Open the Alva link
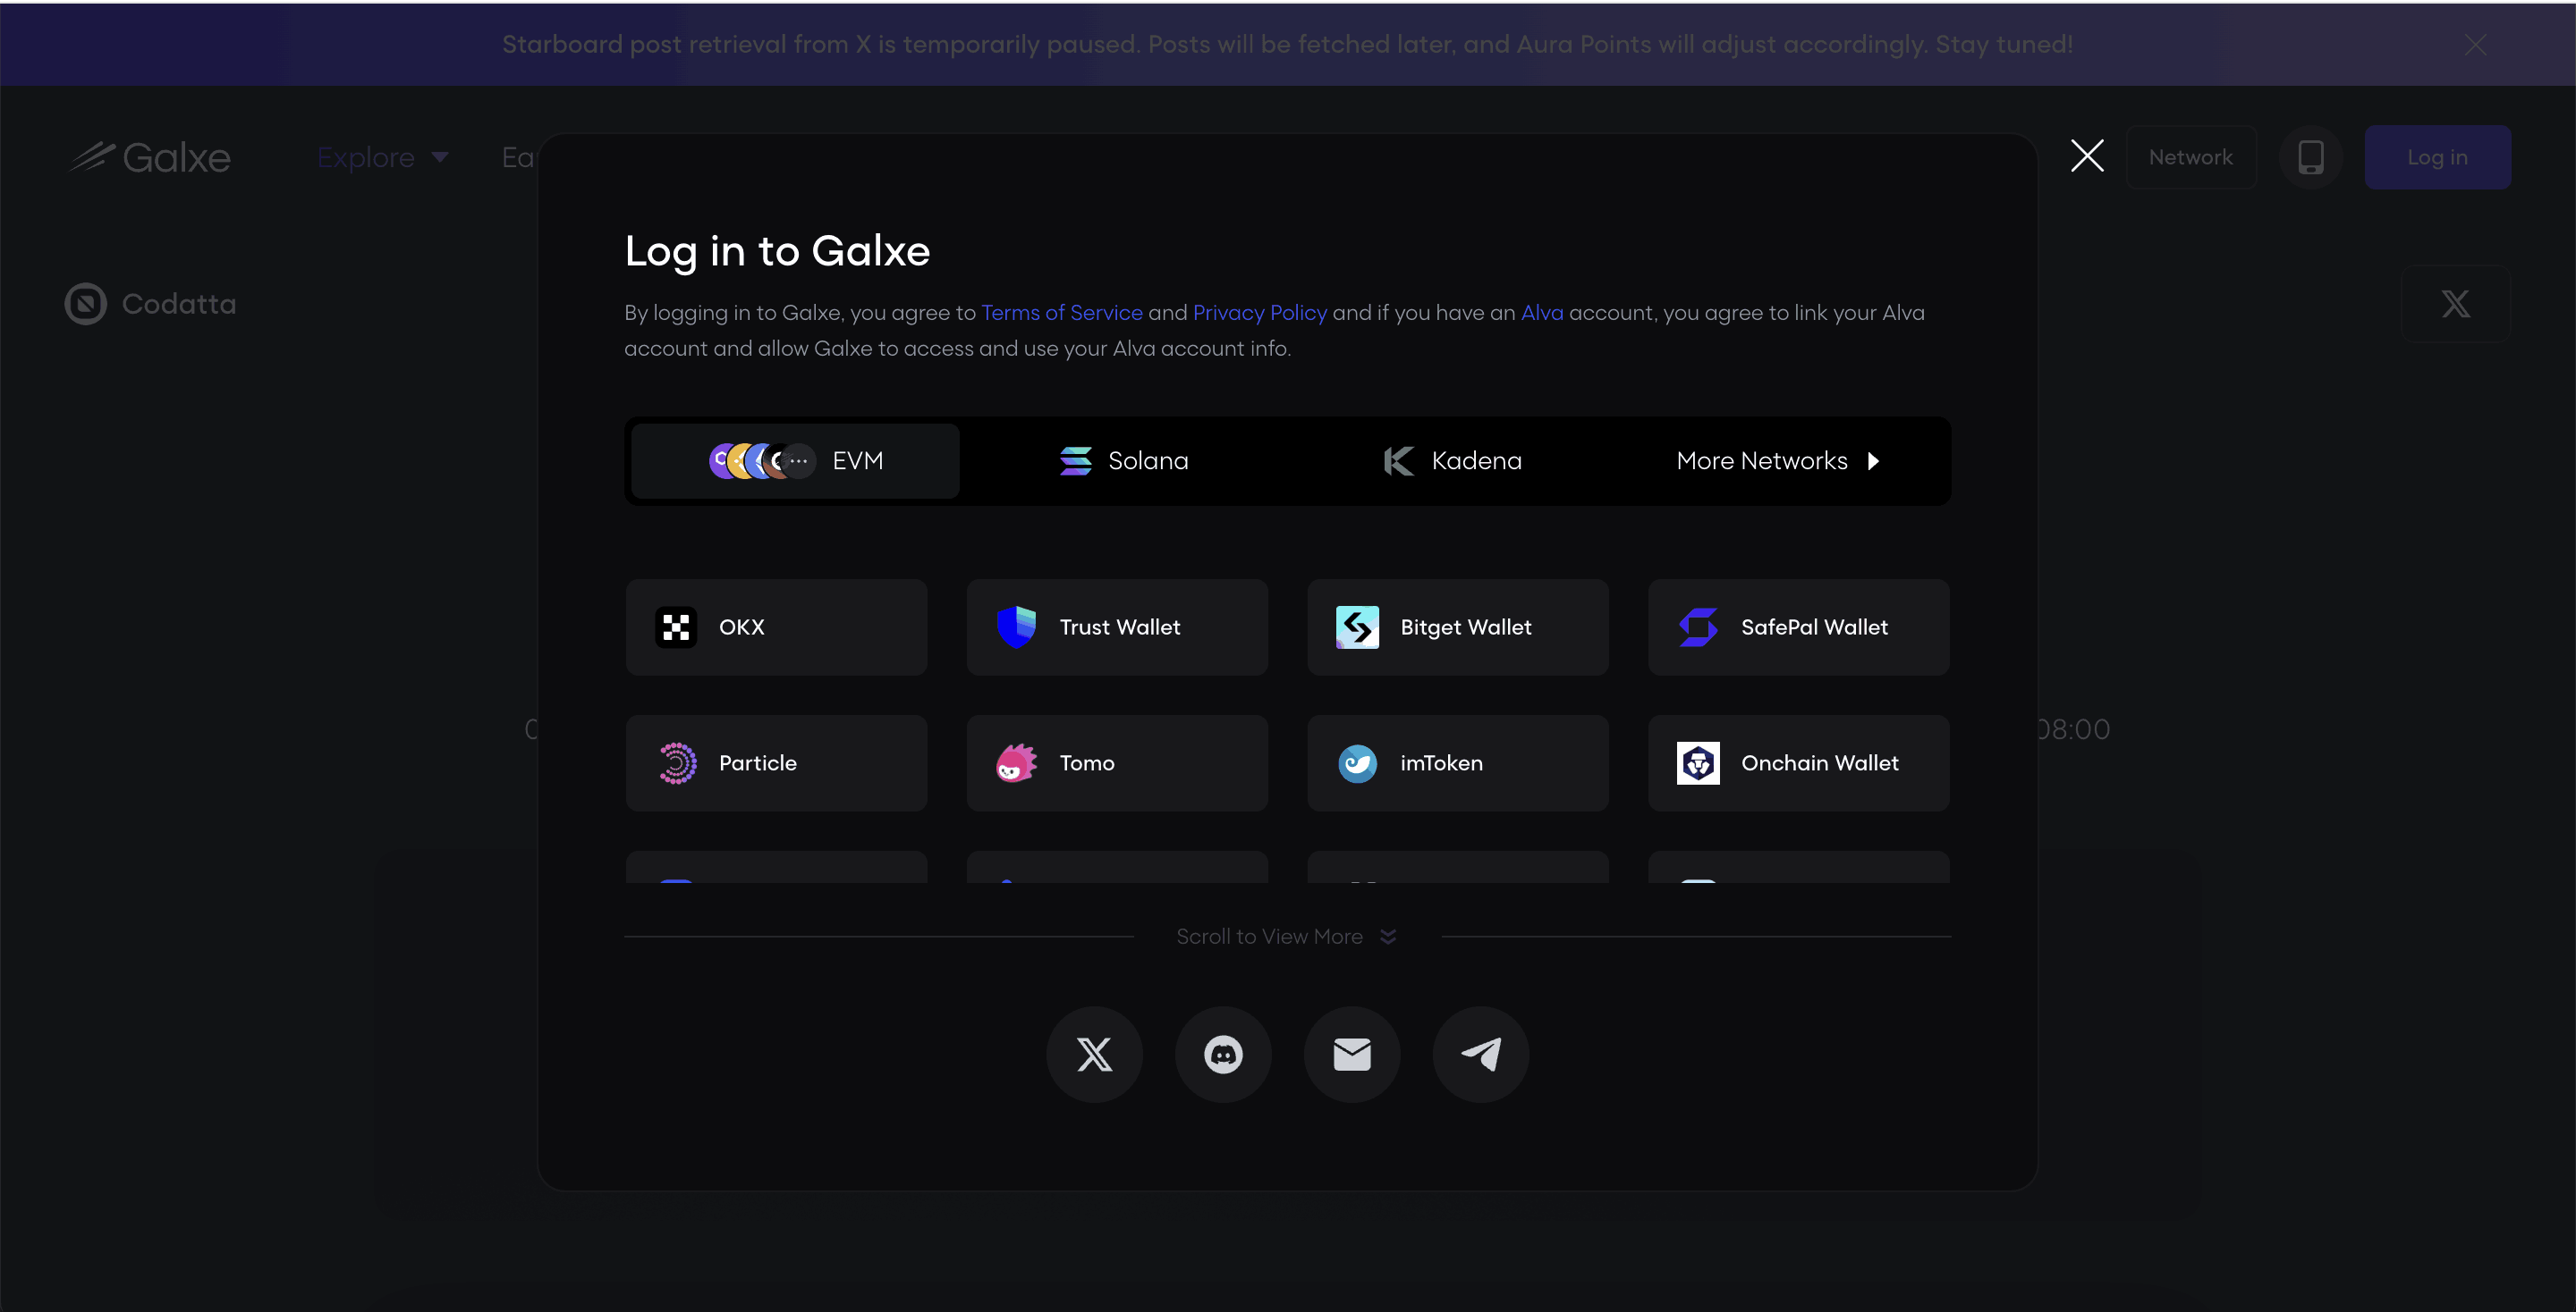2576x1312 pixels. click(x=1542, y=313)
